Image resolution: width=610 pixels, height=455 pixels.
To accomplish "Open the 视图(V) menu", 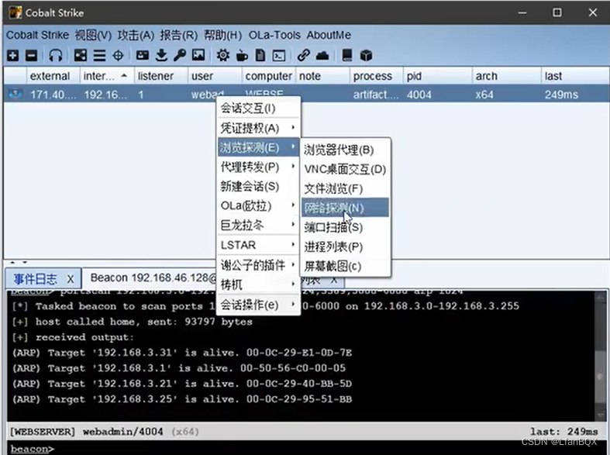I will point(93,35).
